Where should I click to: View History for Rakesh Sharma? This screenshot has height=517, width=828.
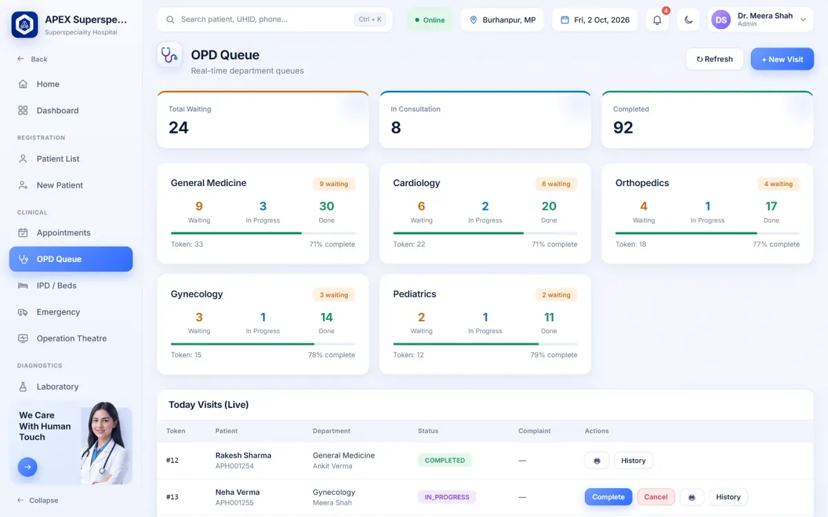(x=633, y=460)
